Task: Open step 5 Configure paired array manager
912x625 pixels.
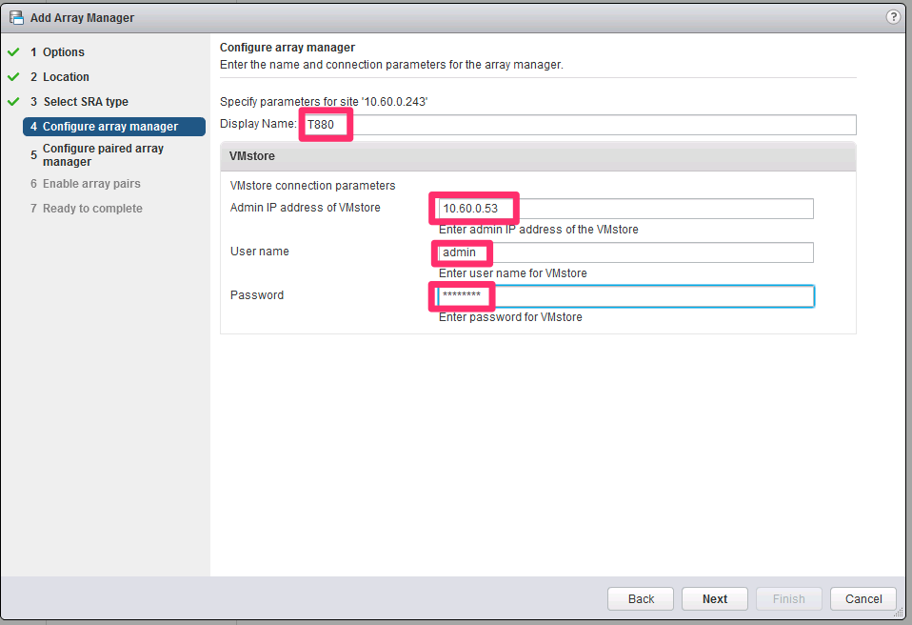Action: [x=103, y=155]
